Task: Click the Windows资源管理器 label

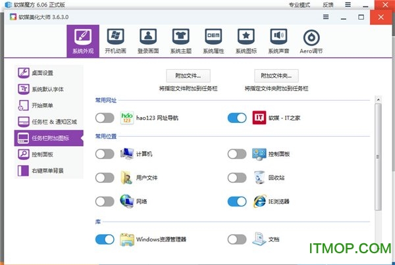Action: click(161, 239)
